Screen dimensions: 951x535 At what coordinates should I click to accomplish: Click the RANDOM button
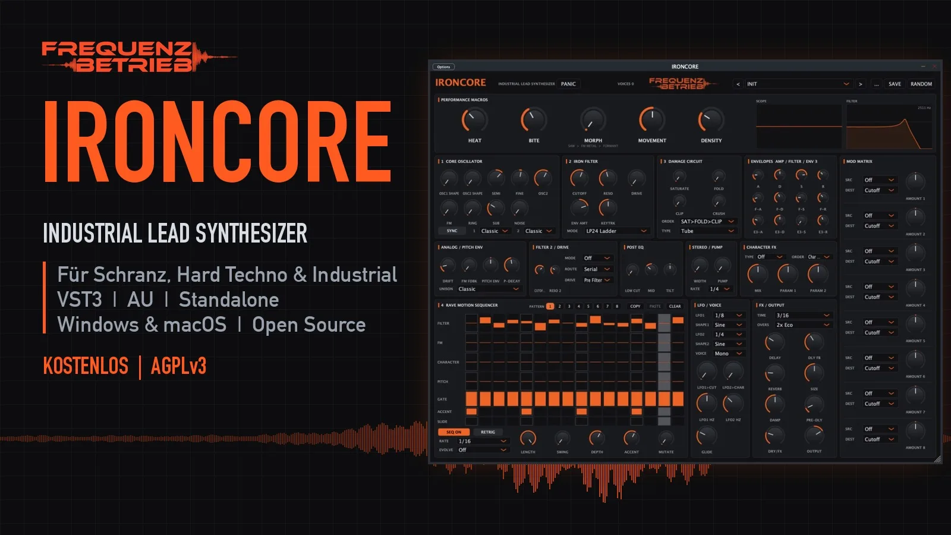921,84
